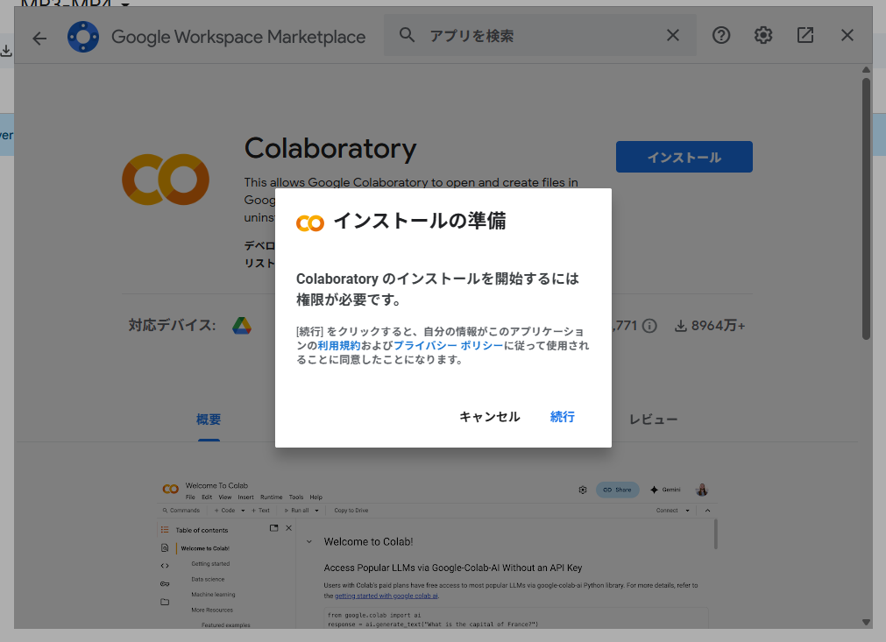Click the large Colaboratory CO logo
This screenshot has height=642, width=886.
(166, 180)
